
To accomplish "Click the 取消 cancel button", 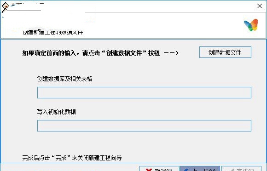I will coord(159,169).
